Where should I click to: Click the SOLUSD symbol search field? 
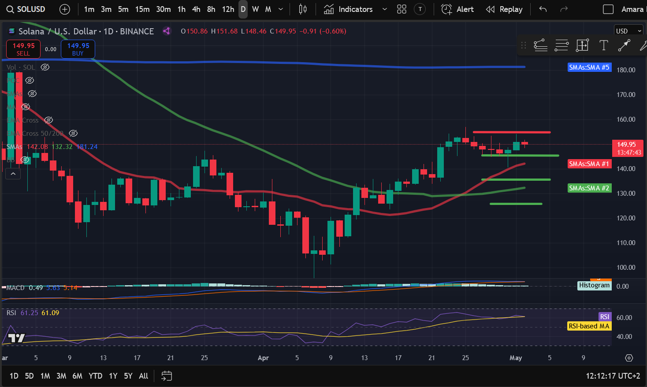(x=26, y=9)
